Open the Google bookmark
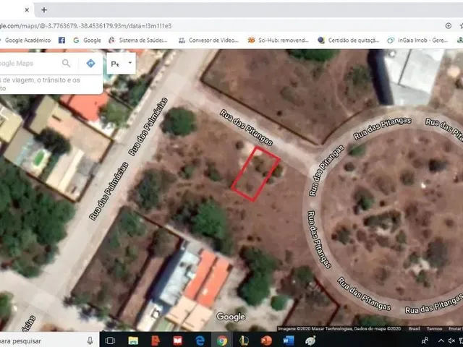This screenshot has height=347, width=463. (88, 40)
